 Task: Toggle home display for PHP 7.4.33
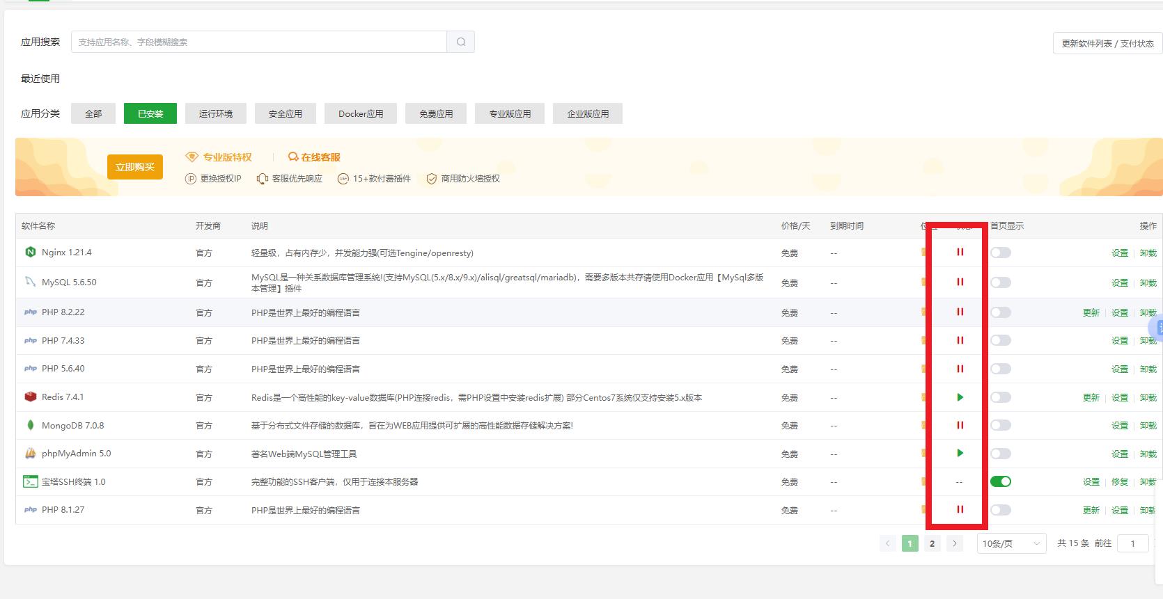(x=1001, y=341)
